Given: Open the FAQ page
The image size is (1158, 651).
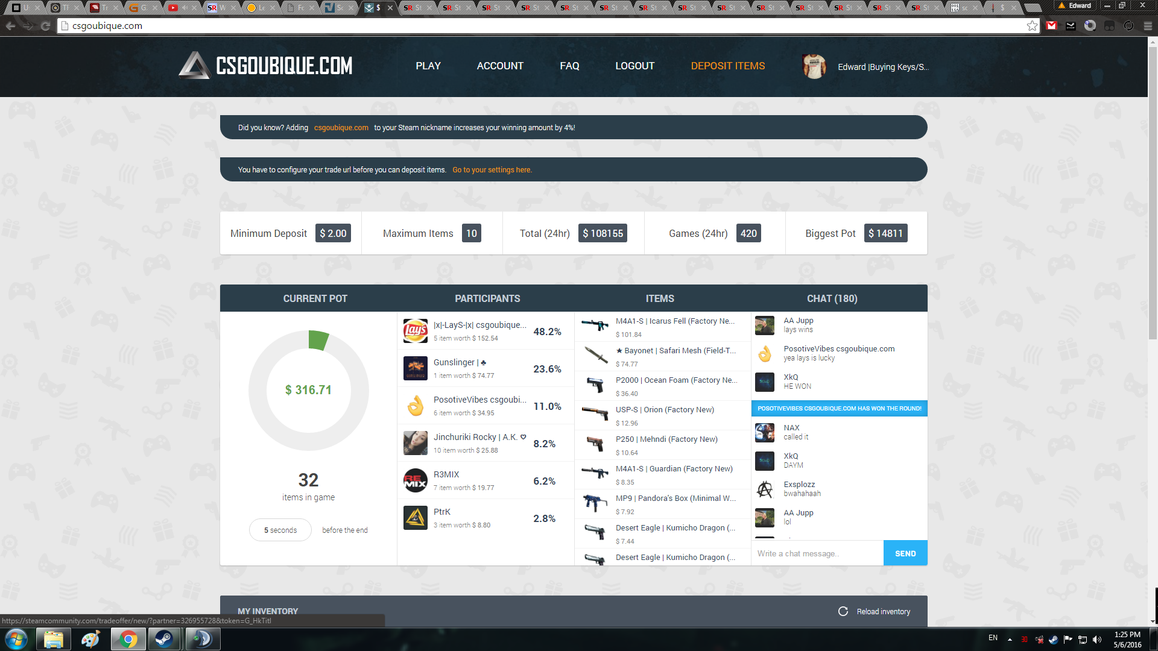Looking at the screenshot, I should [x=569, y=66].
